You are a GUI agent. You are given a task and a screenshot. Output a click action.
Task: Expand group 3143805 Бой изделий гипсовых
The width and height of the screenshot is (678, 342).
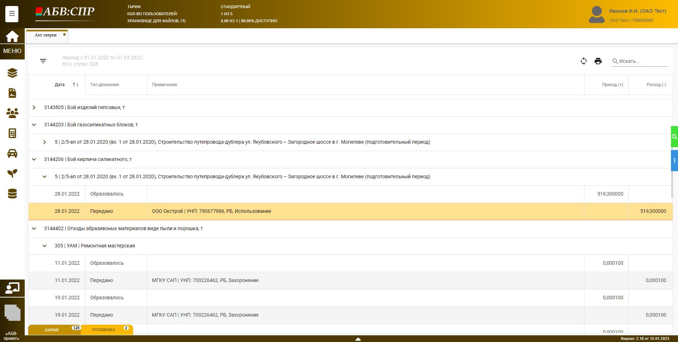(34, 108)
